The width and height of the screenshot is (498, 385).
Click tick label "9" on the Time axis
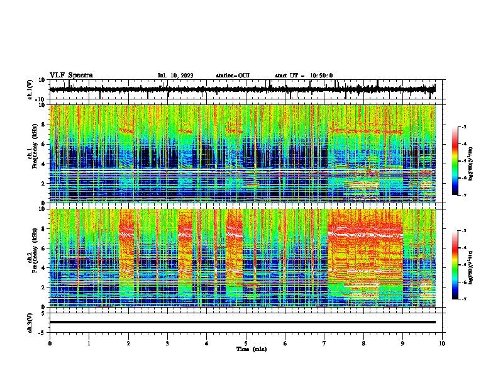(x=402, y=343)
